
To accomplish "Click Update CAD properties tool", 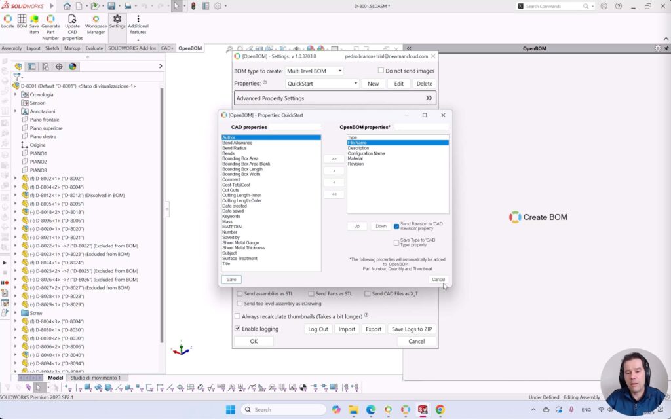I will point(72,27).
